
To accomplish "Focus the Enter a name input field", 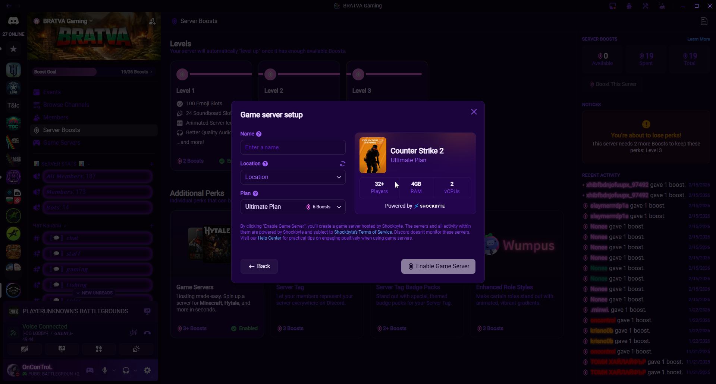I will point(293,147).
